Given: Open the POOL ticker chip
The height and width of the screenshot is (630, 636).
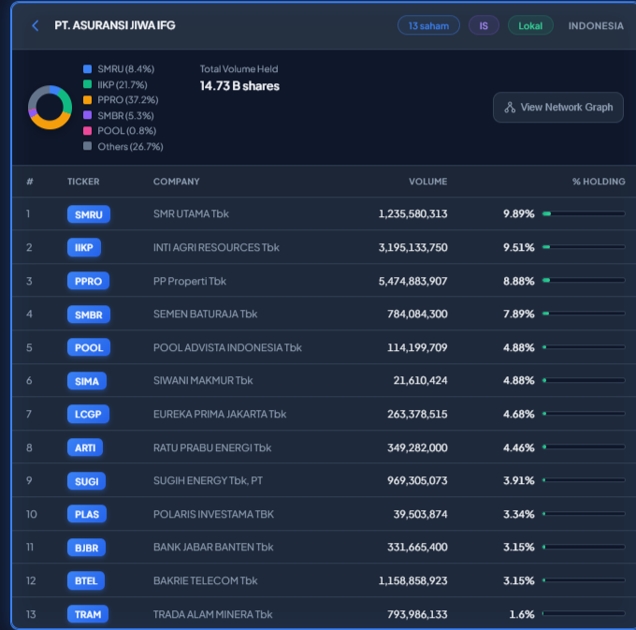Looking at the screenshot, I should click(x=88, y=347).
